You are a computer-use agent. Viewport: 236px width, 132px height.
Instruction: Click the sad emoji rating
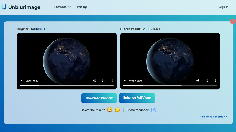pos(117,110)
